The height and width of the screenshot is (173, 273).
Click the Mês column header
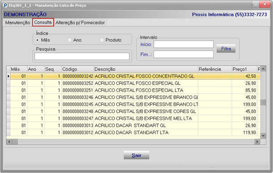[x=19, y=69]
